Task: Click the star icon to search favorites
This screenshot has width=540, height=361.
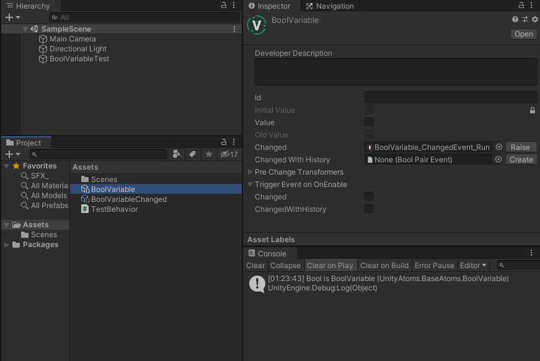Action: (208, 154)
